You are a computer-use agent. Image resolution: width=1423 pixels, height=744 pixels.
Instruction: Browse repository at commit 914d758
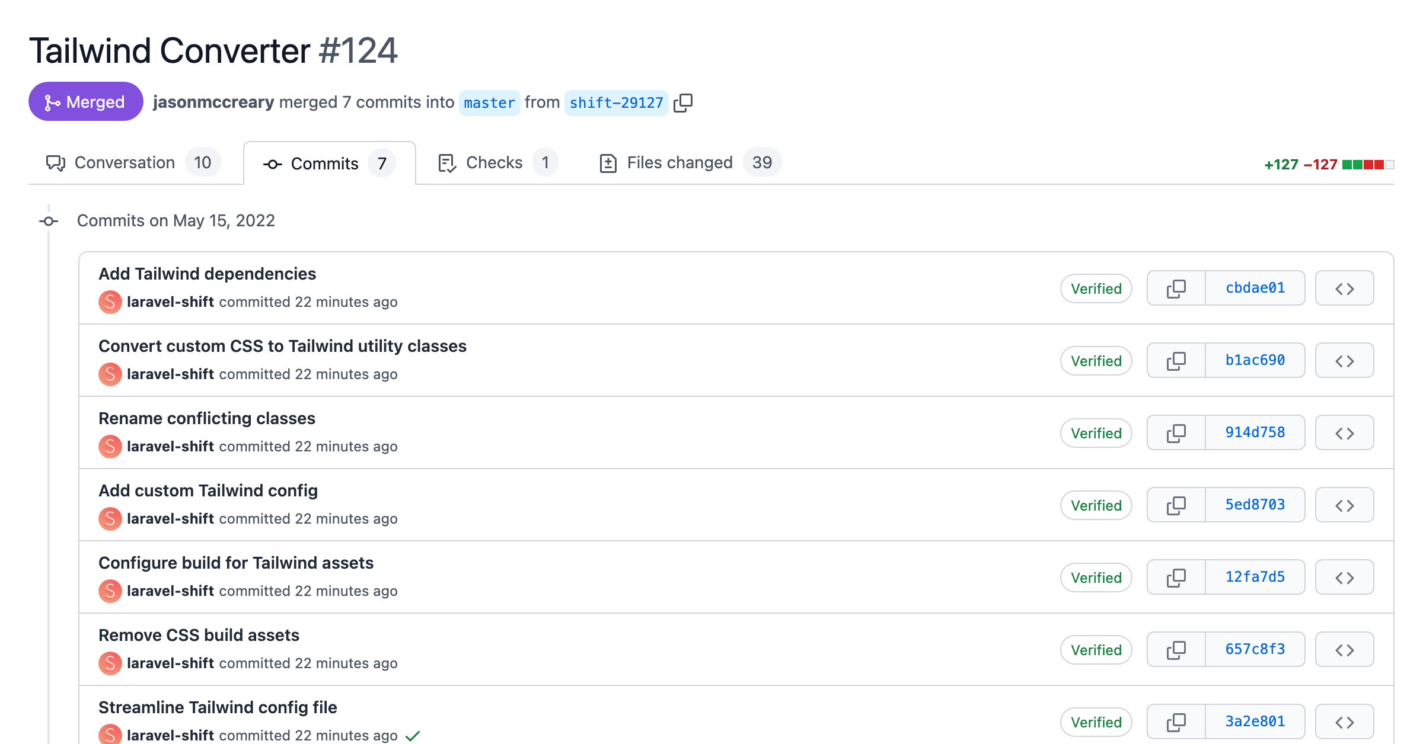click(1344, 433)
